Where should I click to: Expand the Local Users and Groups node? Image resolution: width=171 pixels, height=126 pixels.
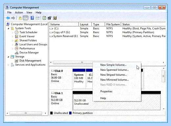(12, 45)
